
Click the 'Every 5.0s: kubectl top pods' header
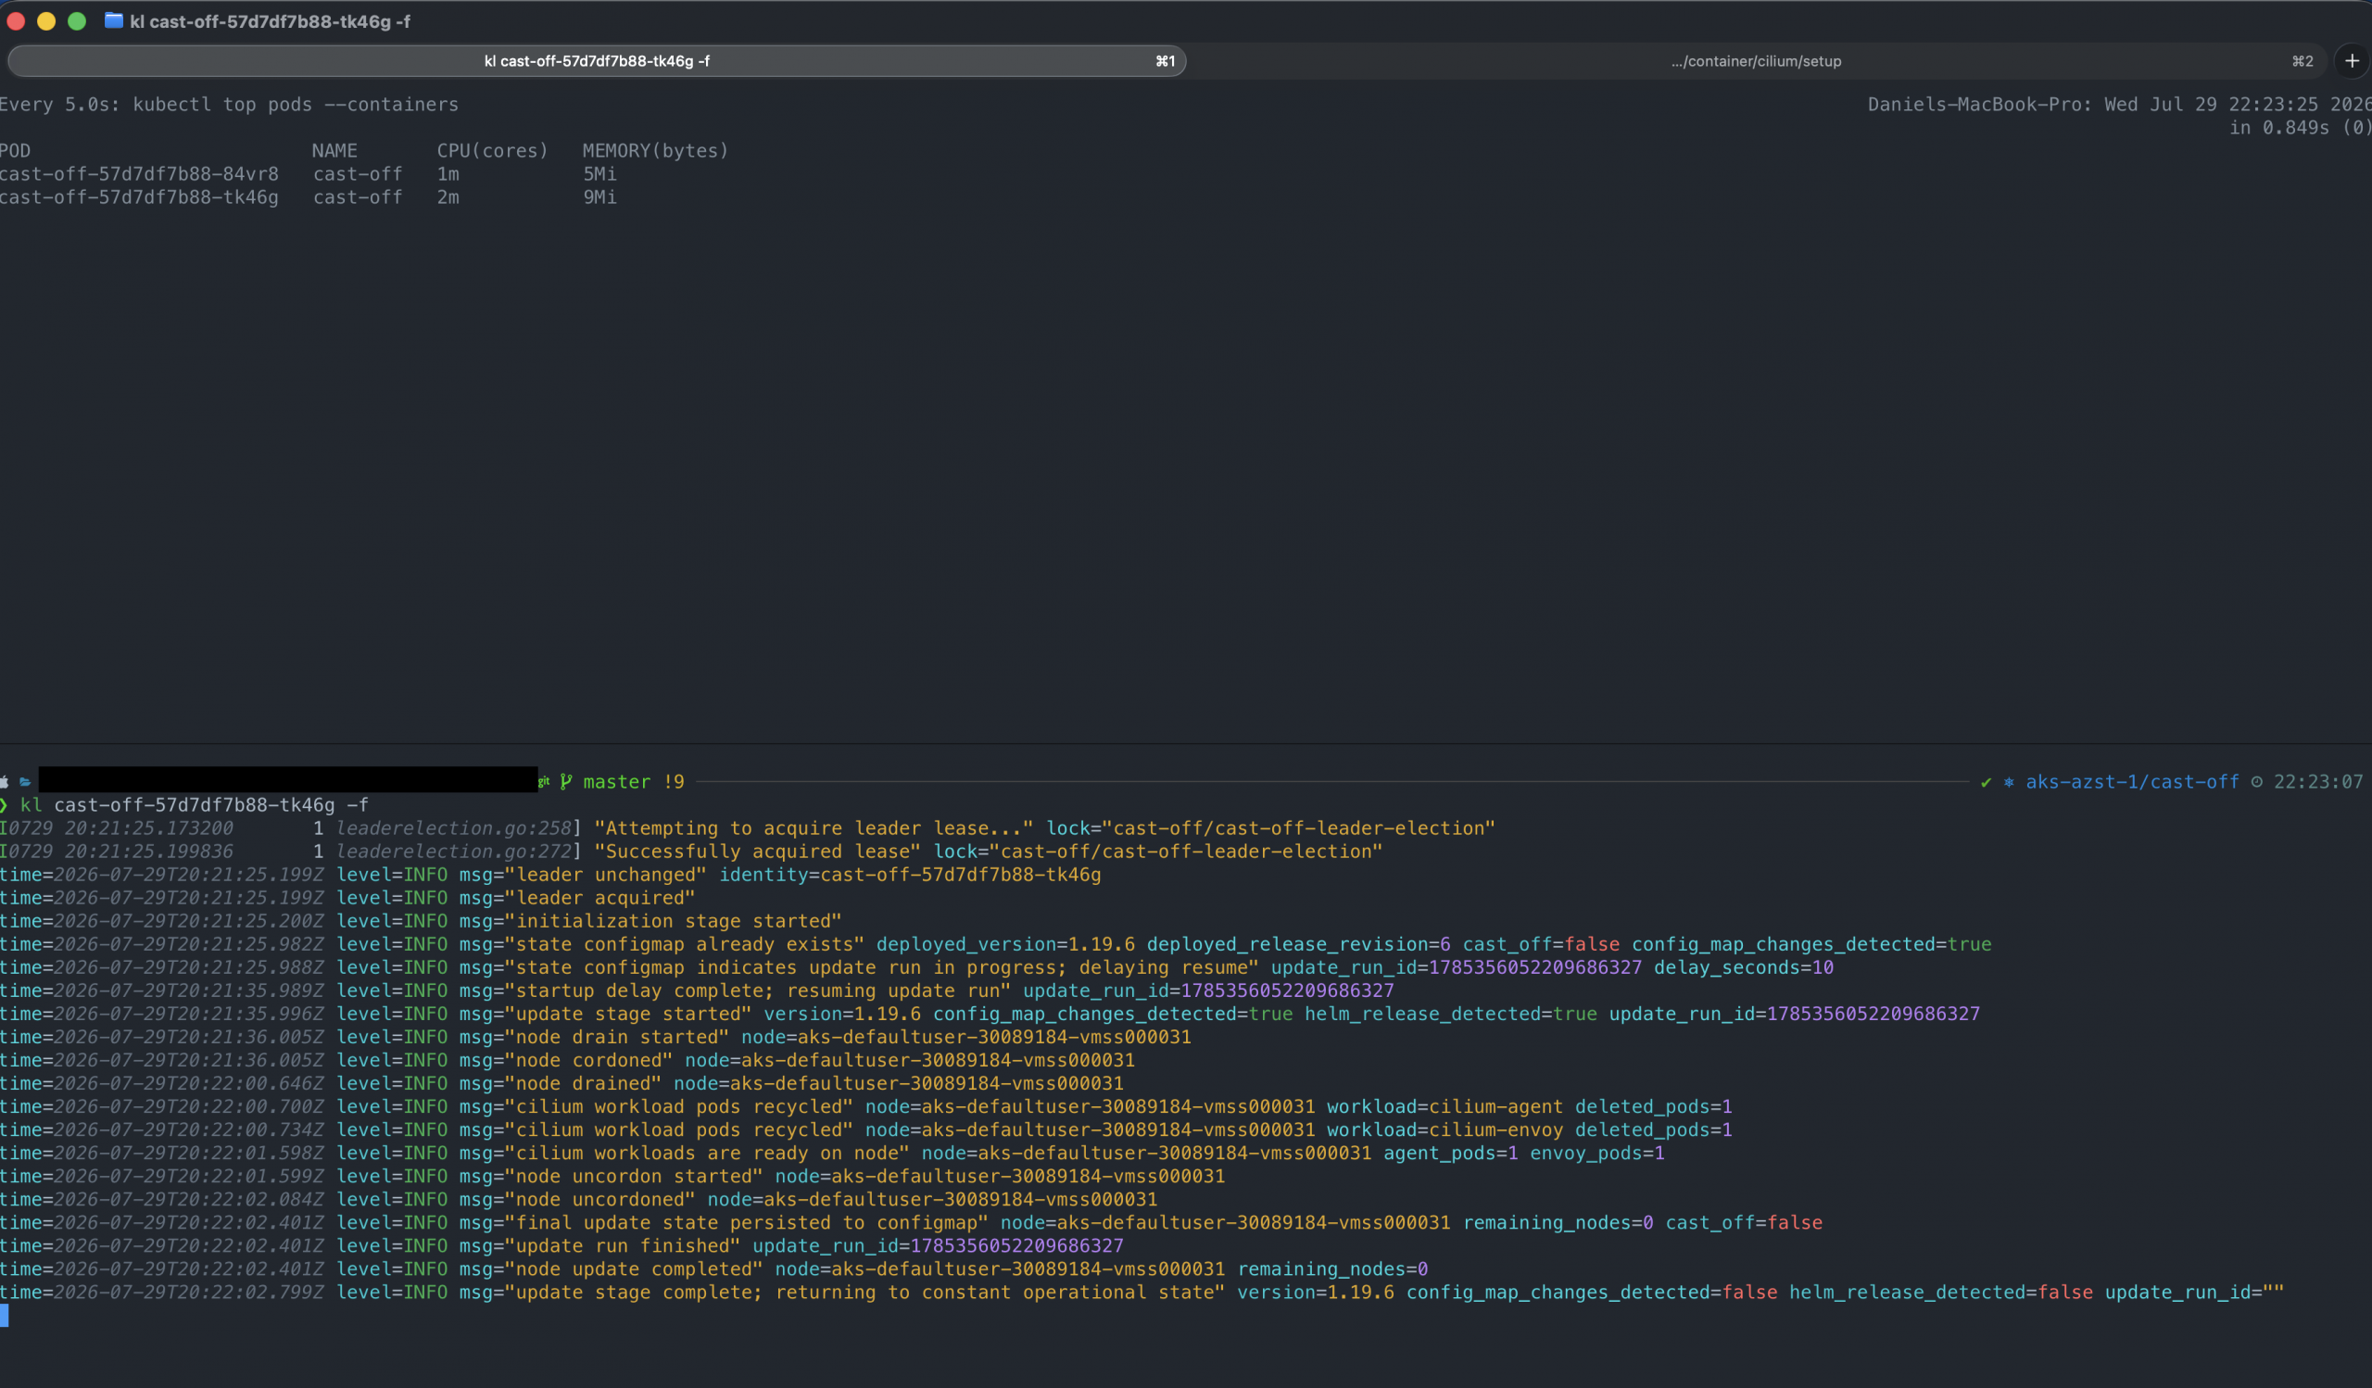pos(229,105)
